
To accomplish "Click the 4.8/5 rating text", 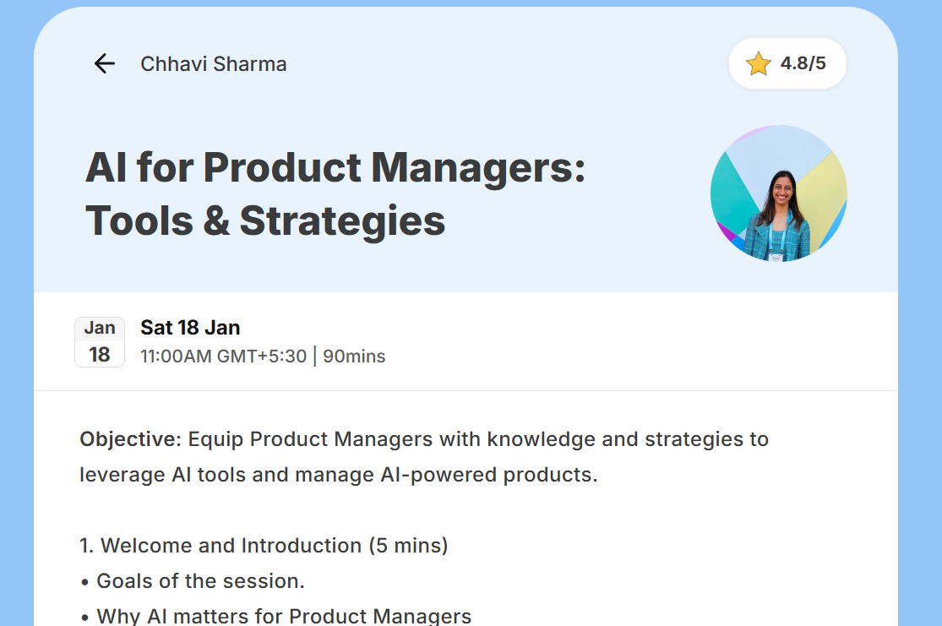I will pyautogui.click(x=803, y=63).
